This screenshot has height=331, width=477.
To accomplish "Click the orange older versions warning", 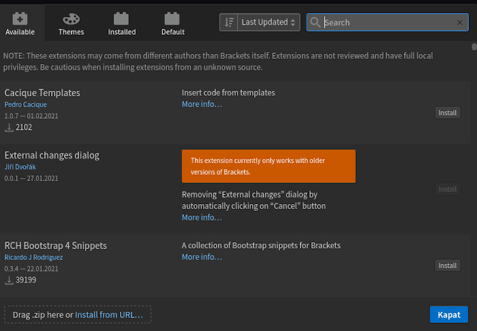I will 268,166.
